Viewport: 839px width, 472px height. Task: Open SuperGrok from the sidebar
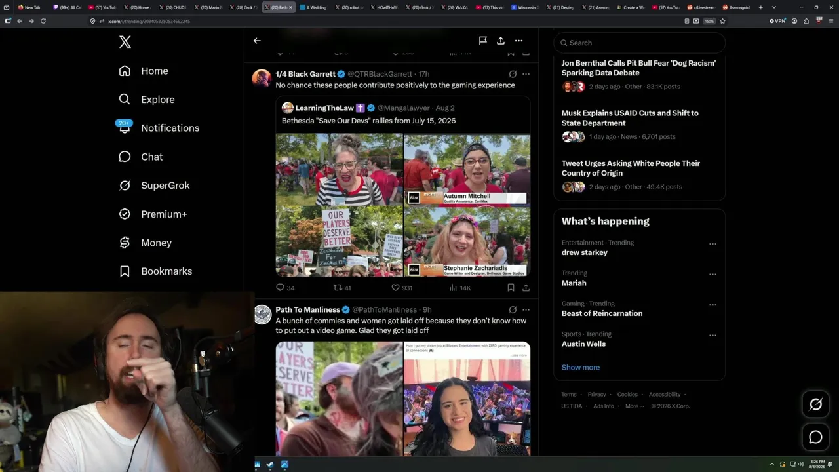click(154, 186)
